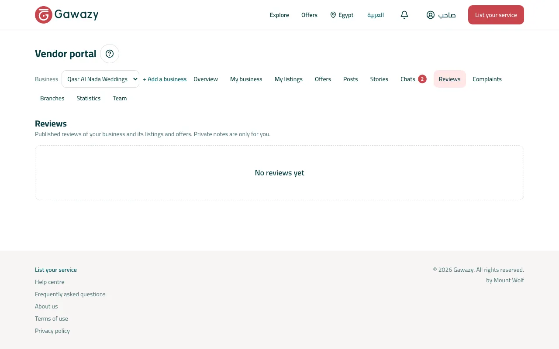This screenshot has width=559, height=349.
Task: Open the My listings tab
Action: click(289, 79)
